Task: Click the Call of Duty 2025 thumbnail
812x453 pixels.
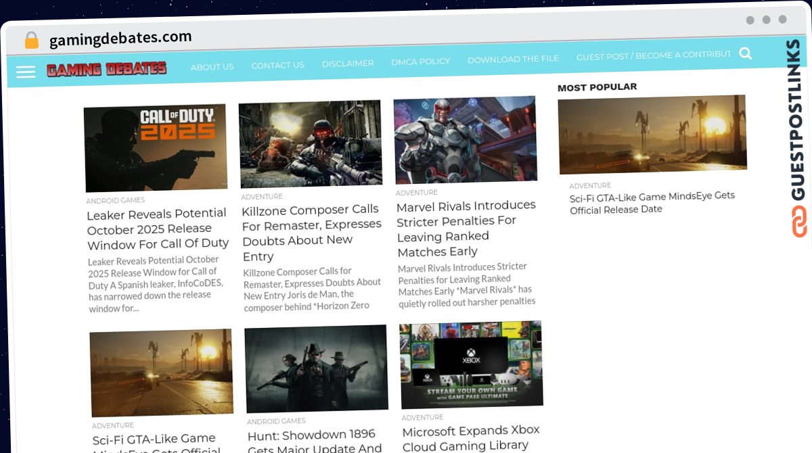Action: pos(155,147)
